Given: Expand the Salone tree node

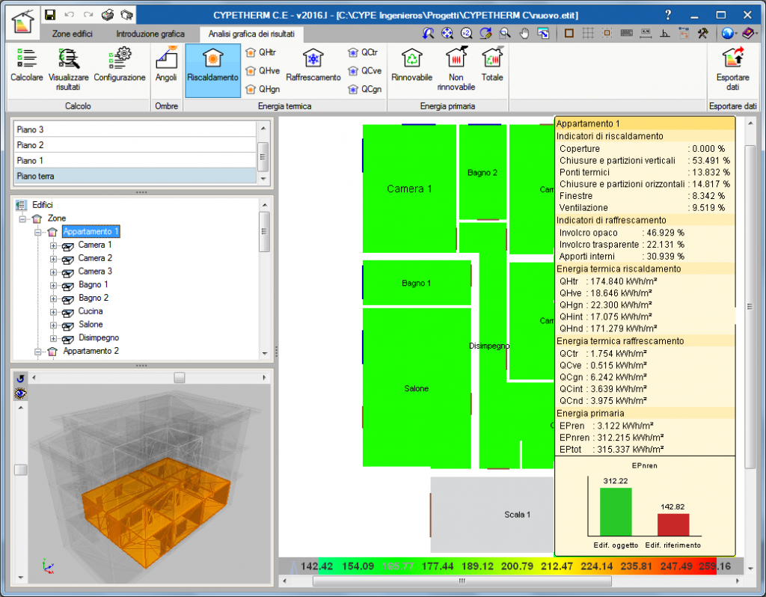Looking at the screenshot, I should click(x=53, y=325).
